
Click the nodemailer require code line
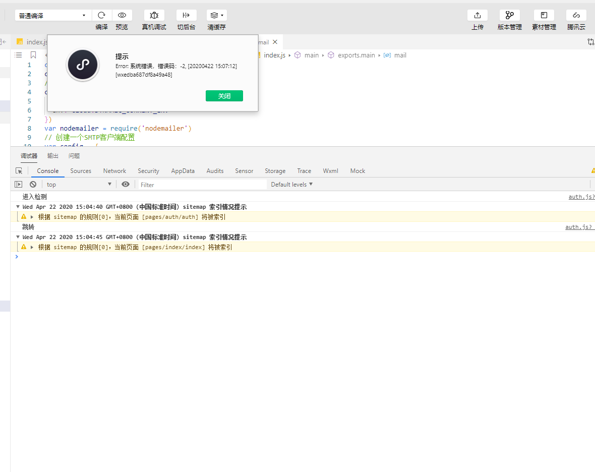point(118,129)
